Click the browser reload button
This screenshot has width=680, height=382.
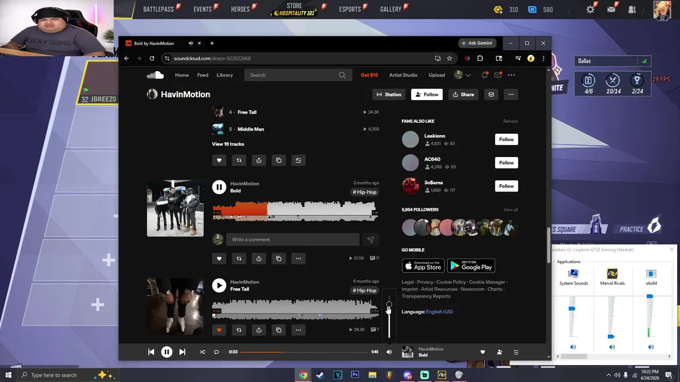coord(152,58)
